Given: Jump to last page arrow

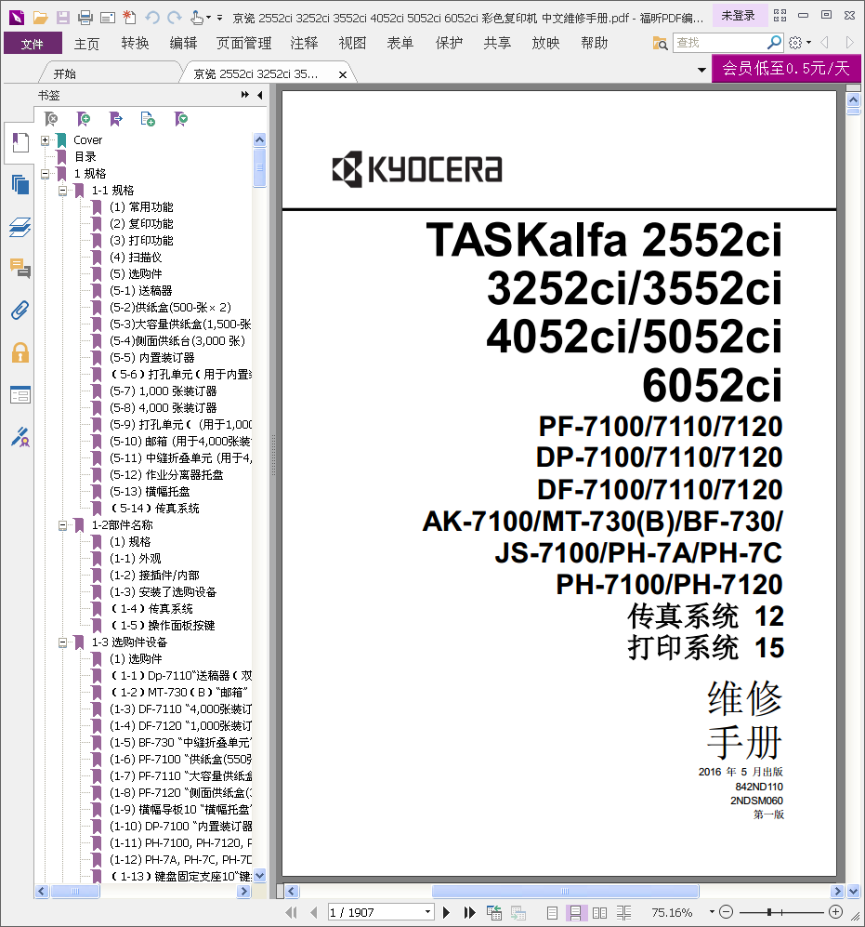Looking at the screenshot, I should (470, 912).
